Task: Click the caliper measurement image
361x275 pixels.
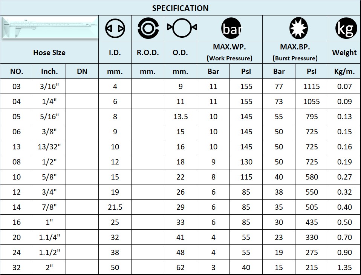Action: (x=49, y=27)
